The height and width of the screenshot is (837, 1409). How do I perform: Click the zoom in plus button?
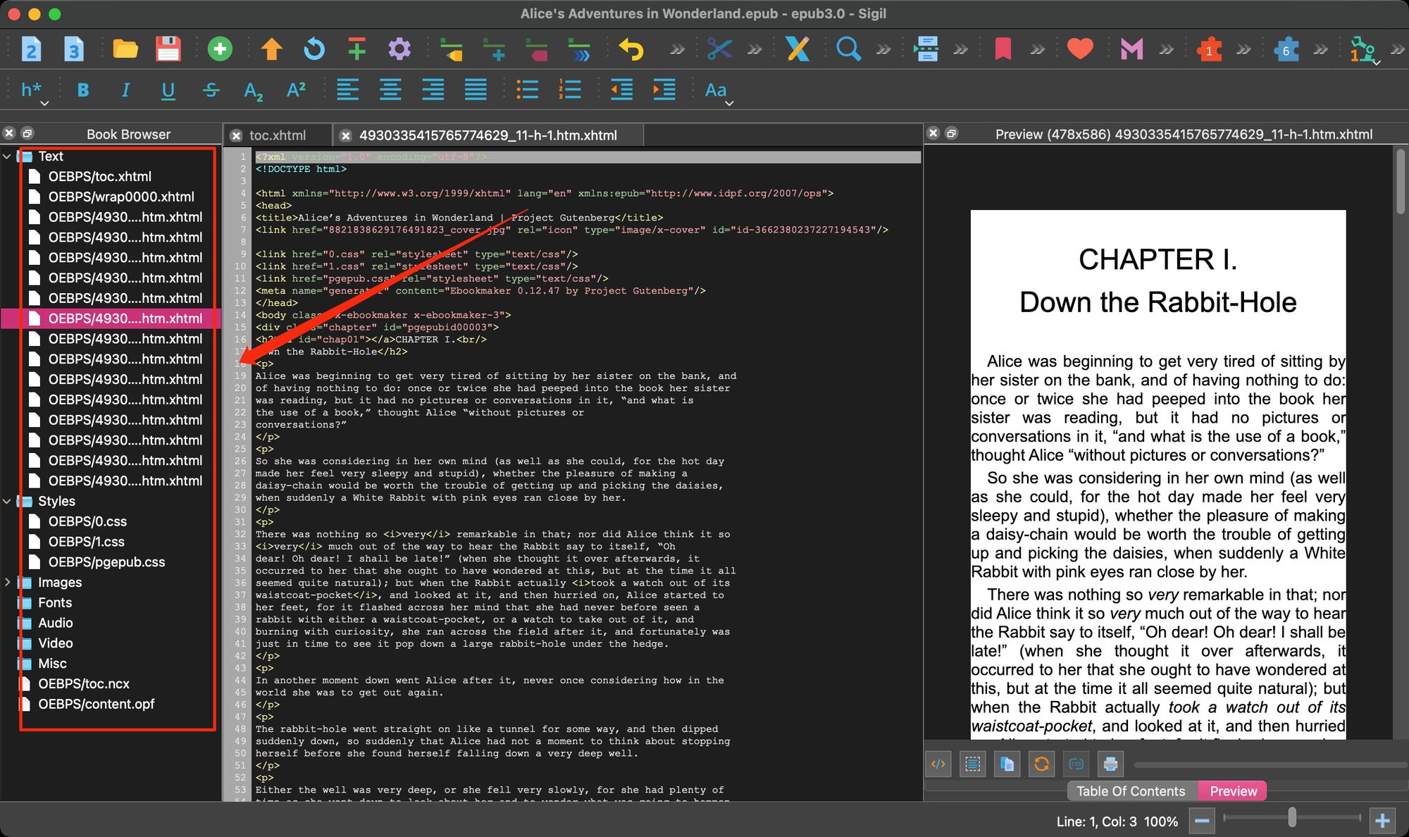click(x=1382, y=821)
